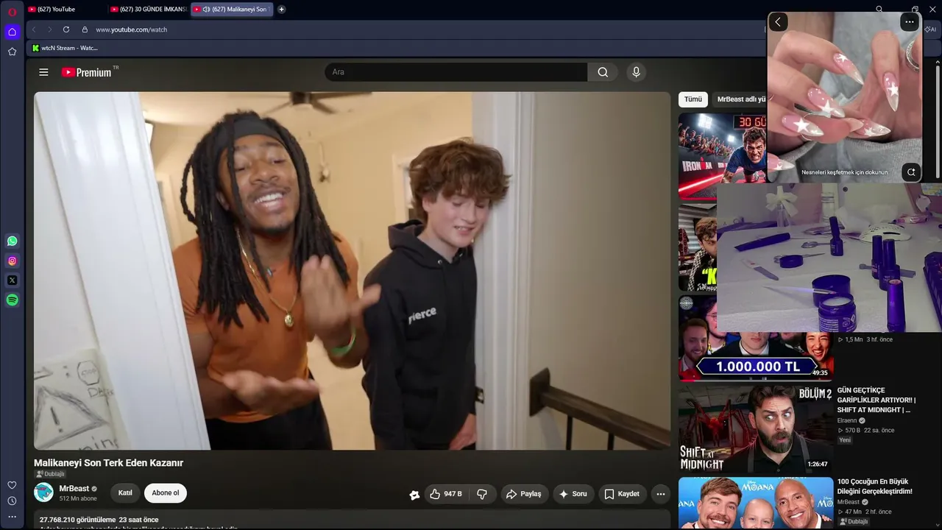Like the video with 947 B likes
942x530 pixels.
click(x=446, y=494)
